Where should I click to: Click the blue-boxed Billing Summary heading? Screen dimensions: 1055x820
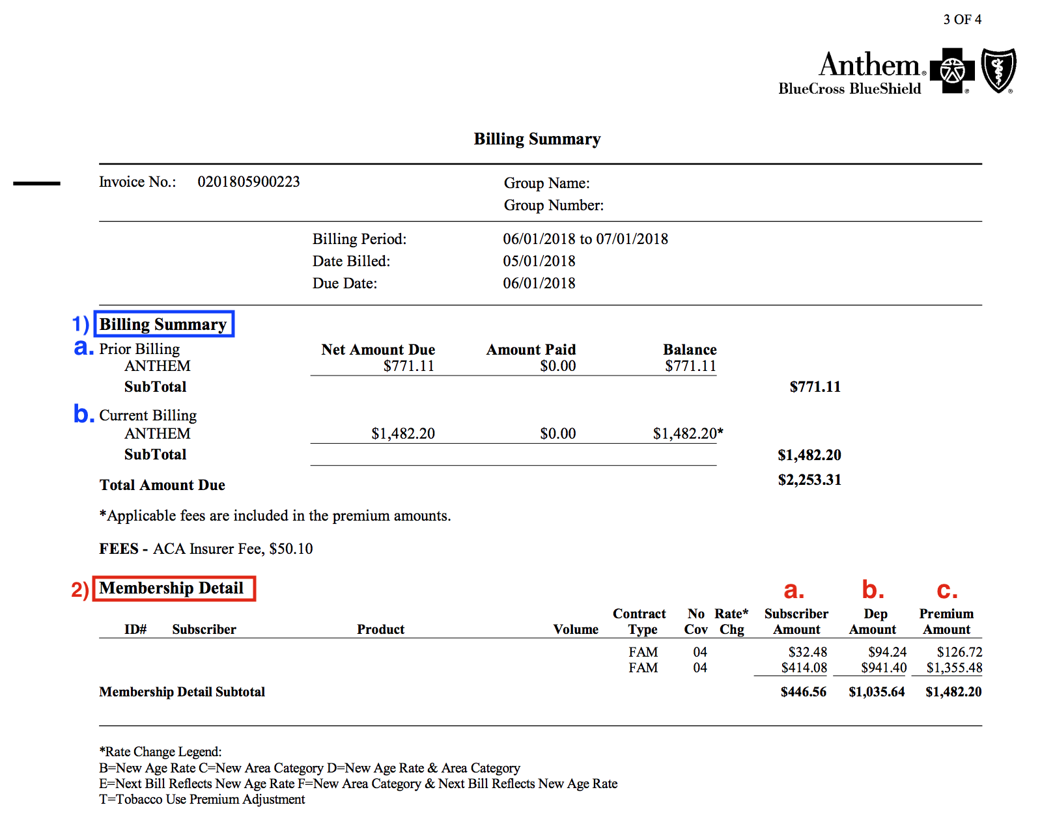[163, 324]
